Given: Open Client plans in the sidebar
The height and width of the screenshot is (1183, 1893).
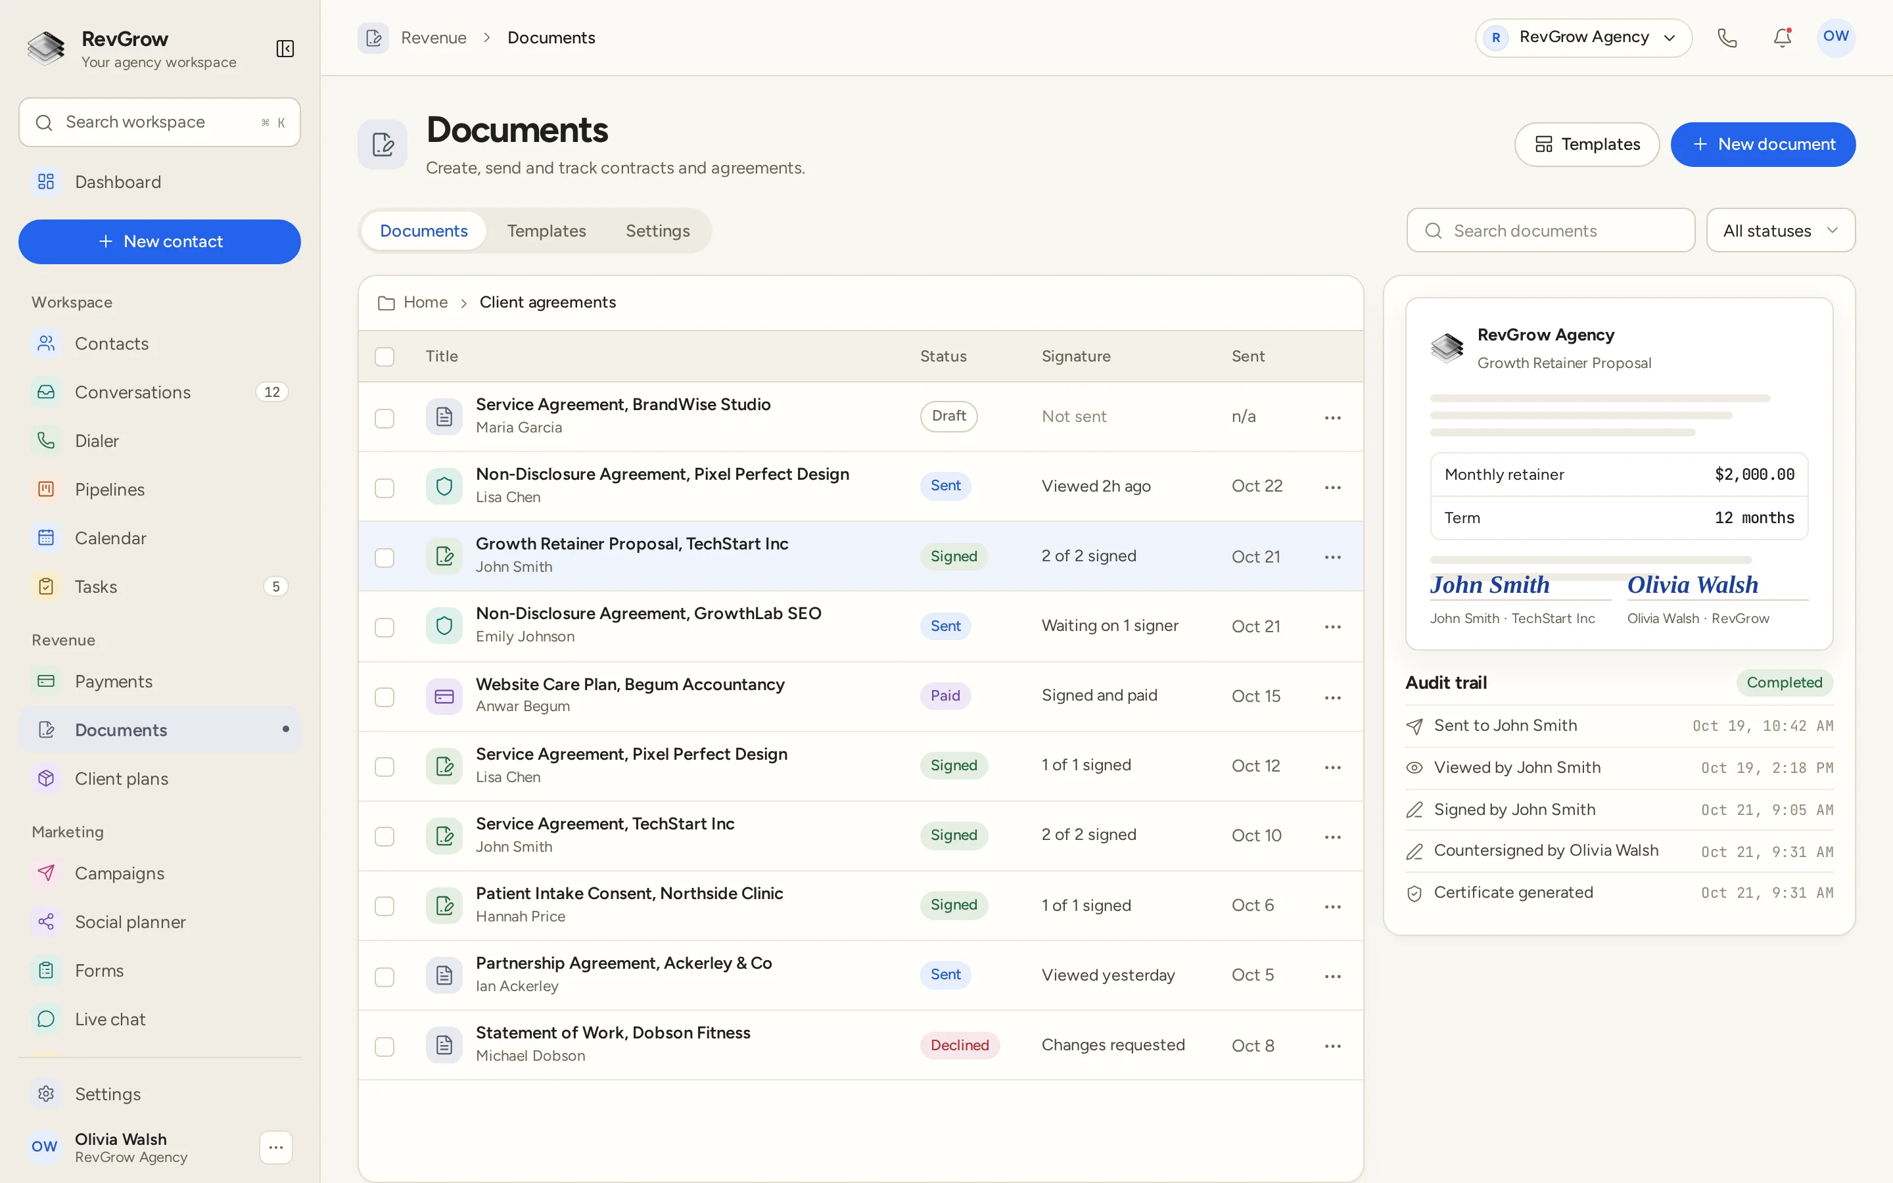Looking at the screenshot, I should click(160, 779).
